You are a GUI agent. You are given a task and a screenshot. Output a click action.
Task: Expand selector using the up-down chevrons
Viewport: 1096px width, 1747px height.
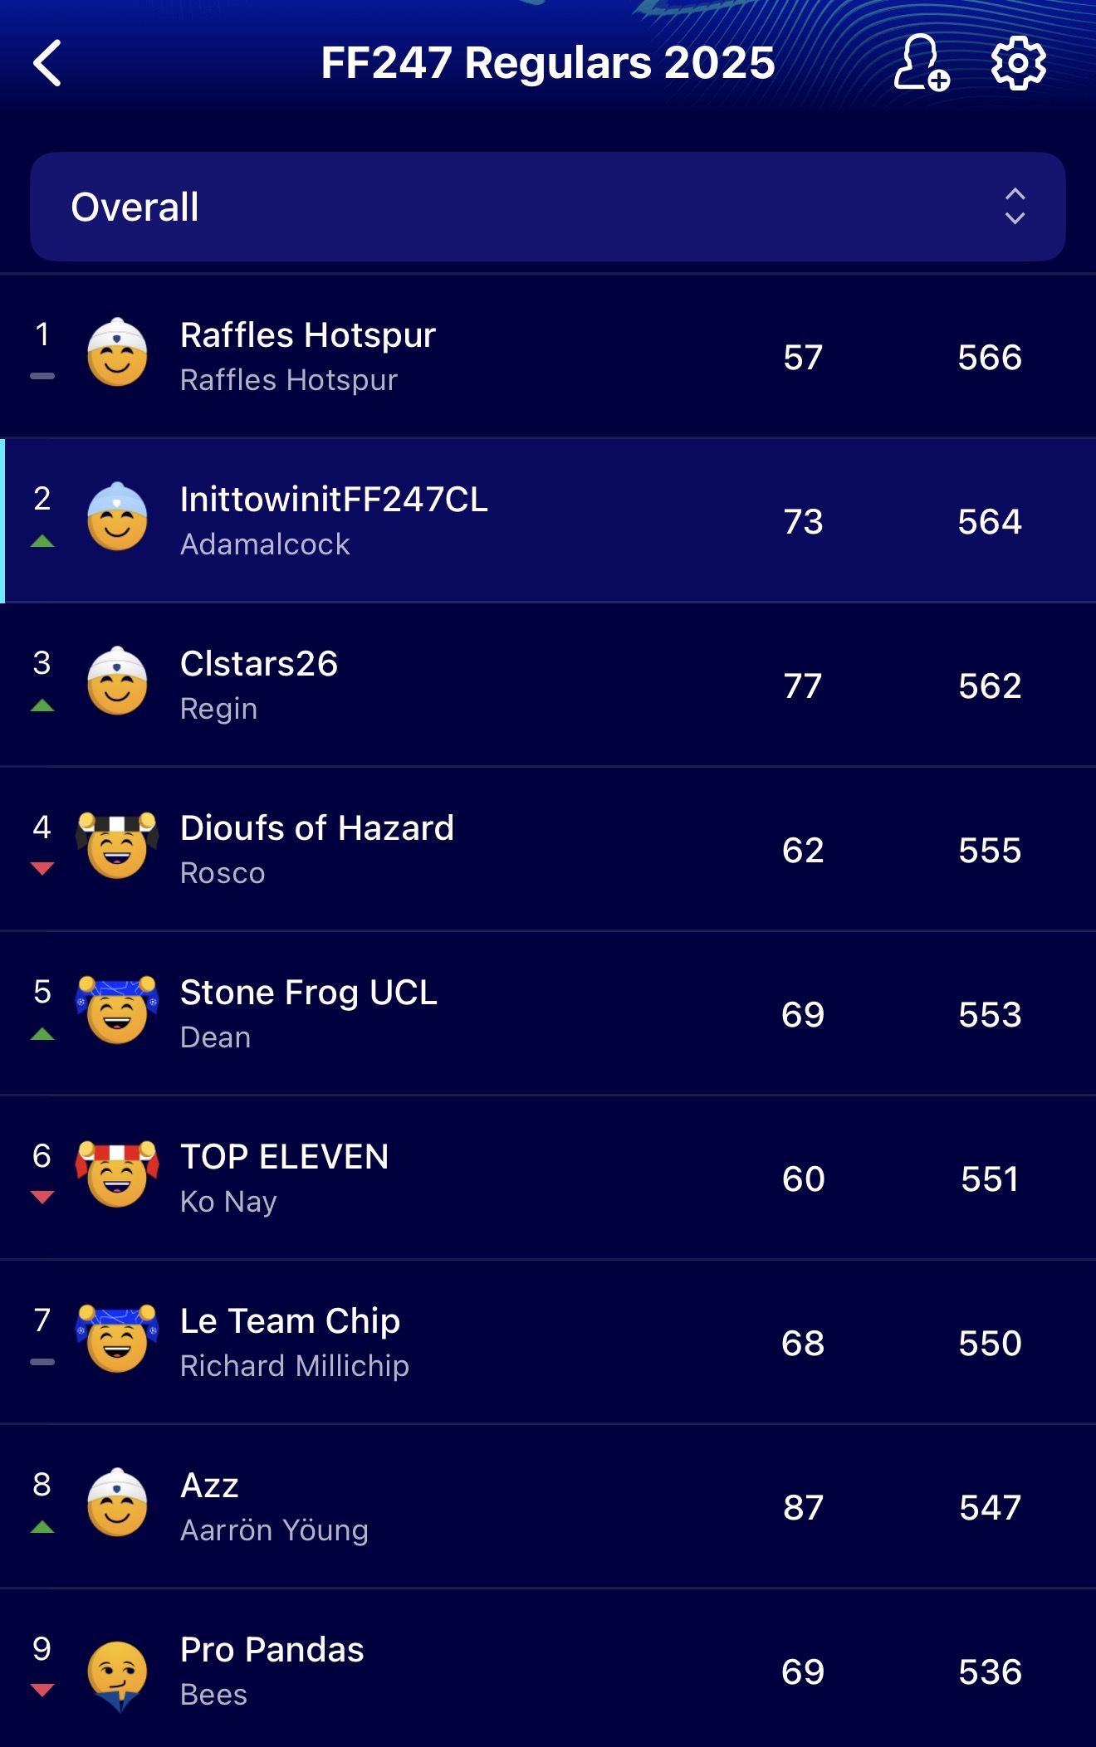point(1015,207)
